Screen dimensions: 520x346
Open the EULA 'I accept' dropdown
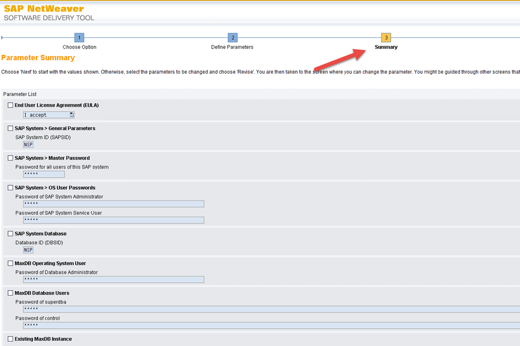coord(72,115)
